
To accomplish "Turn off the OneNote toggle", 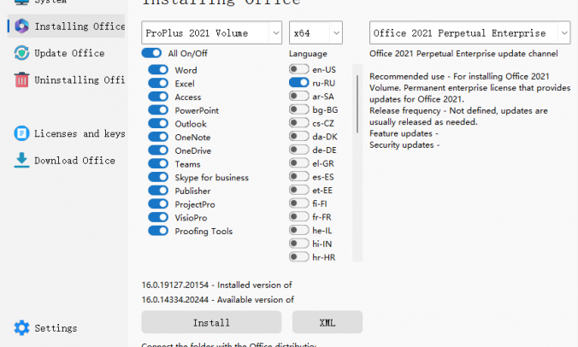I will tap(158, 137).
